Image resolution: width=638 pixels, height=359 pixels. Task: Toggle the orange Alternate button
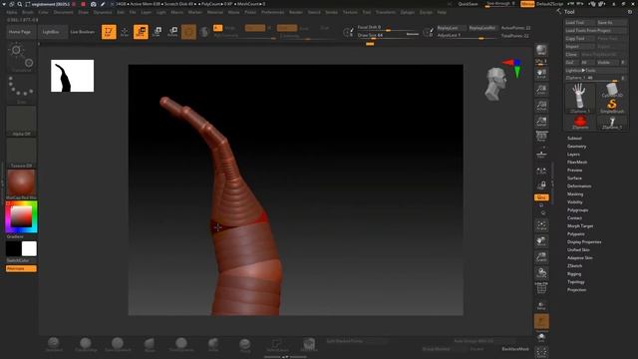coord(21,268)
